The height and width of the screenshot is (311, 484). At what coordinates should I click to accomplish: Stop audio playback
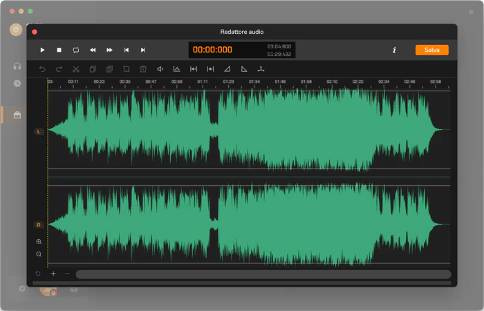tap(59, 50)
